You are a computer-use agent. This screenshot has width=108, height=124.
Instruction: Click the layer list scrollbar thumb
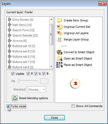pos(51,34)
